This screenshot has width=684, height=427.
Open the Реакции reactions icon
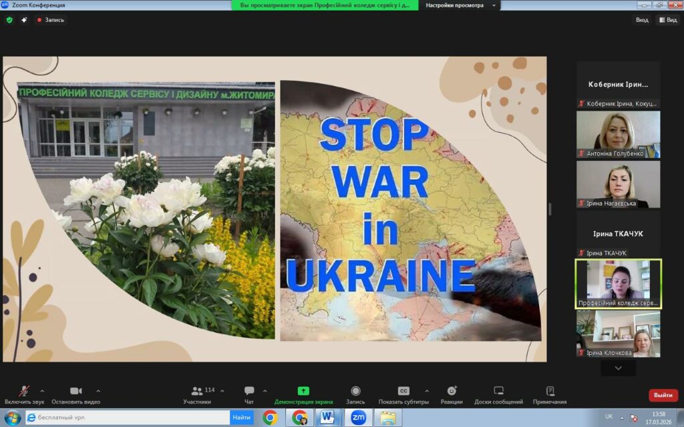pyautogui.click(x=452, y=391)
